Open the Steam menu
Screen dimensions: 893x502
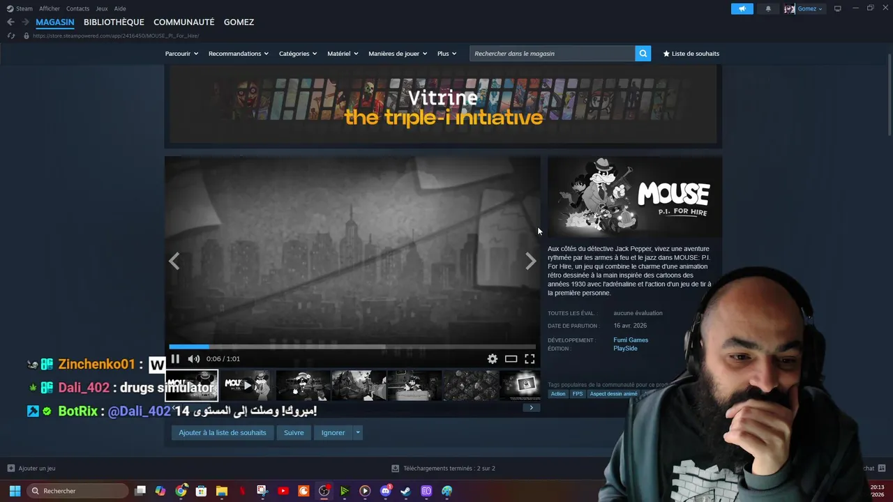pos(20,8)
